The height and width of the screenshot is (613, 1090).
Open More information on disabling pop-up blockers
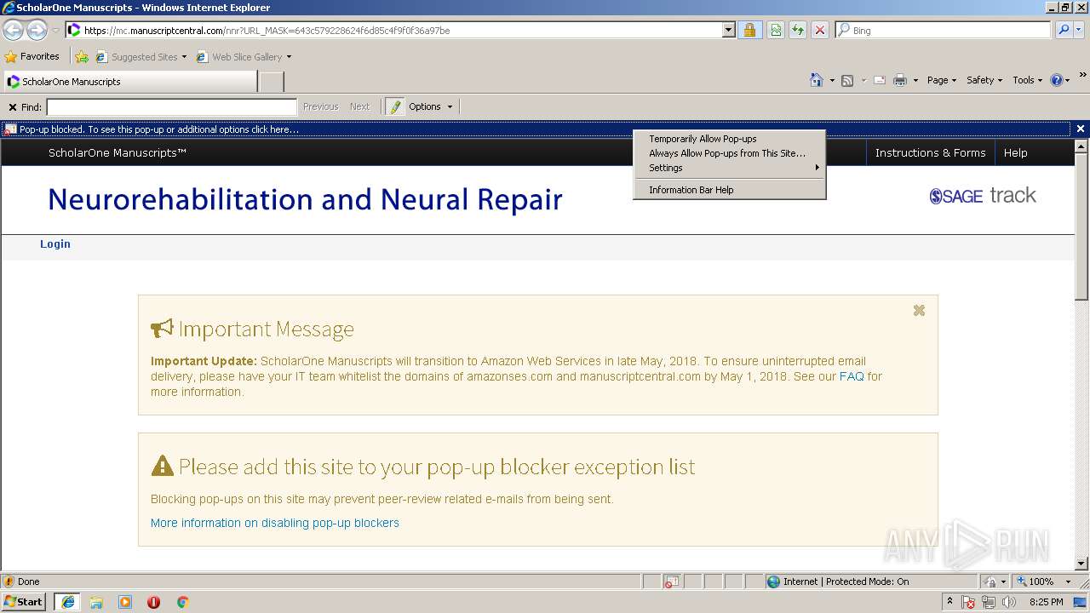pos(274,523)
